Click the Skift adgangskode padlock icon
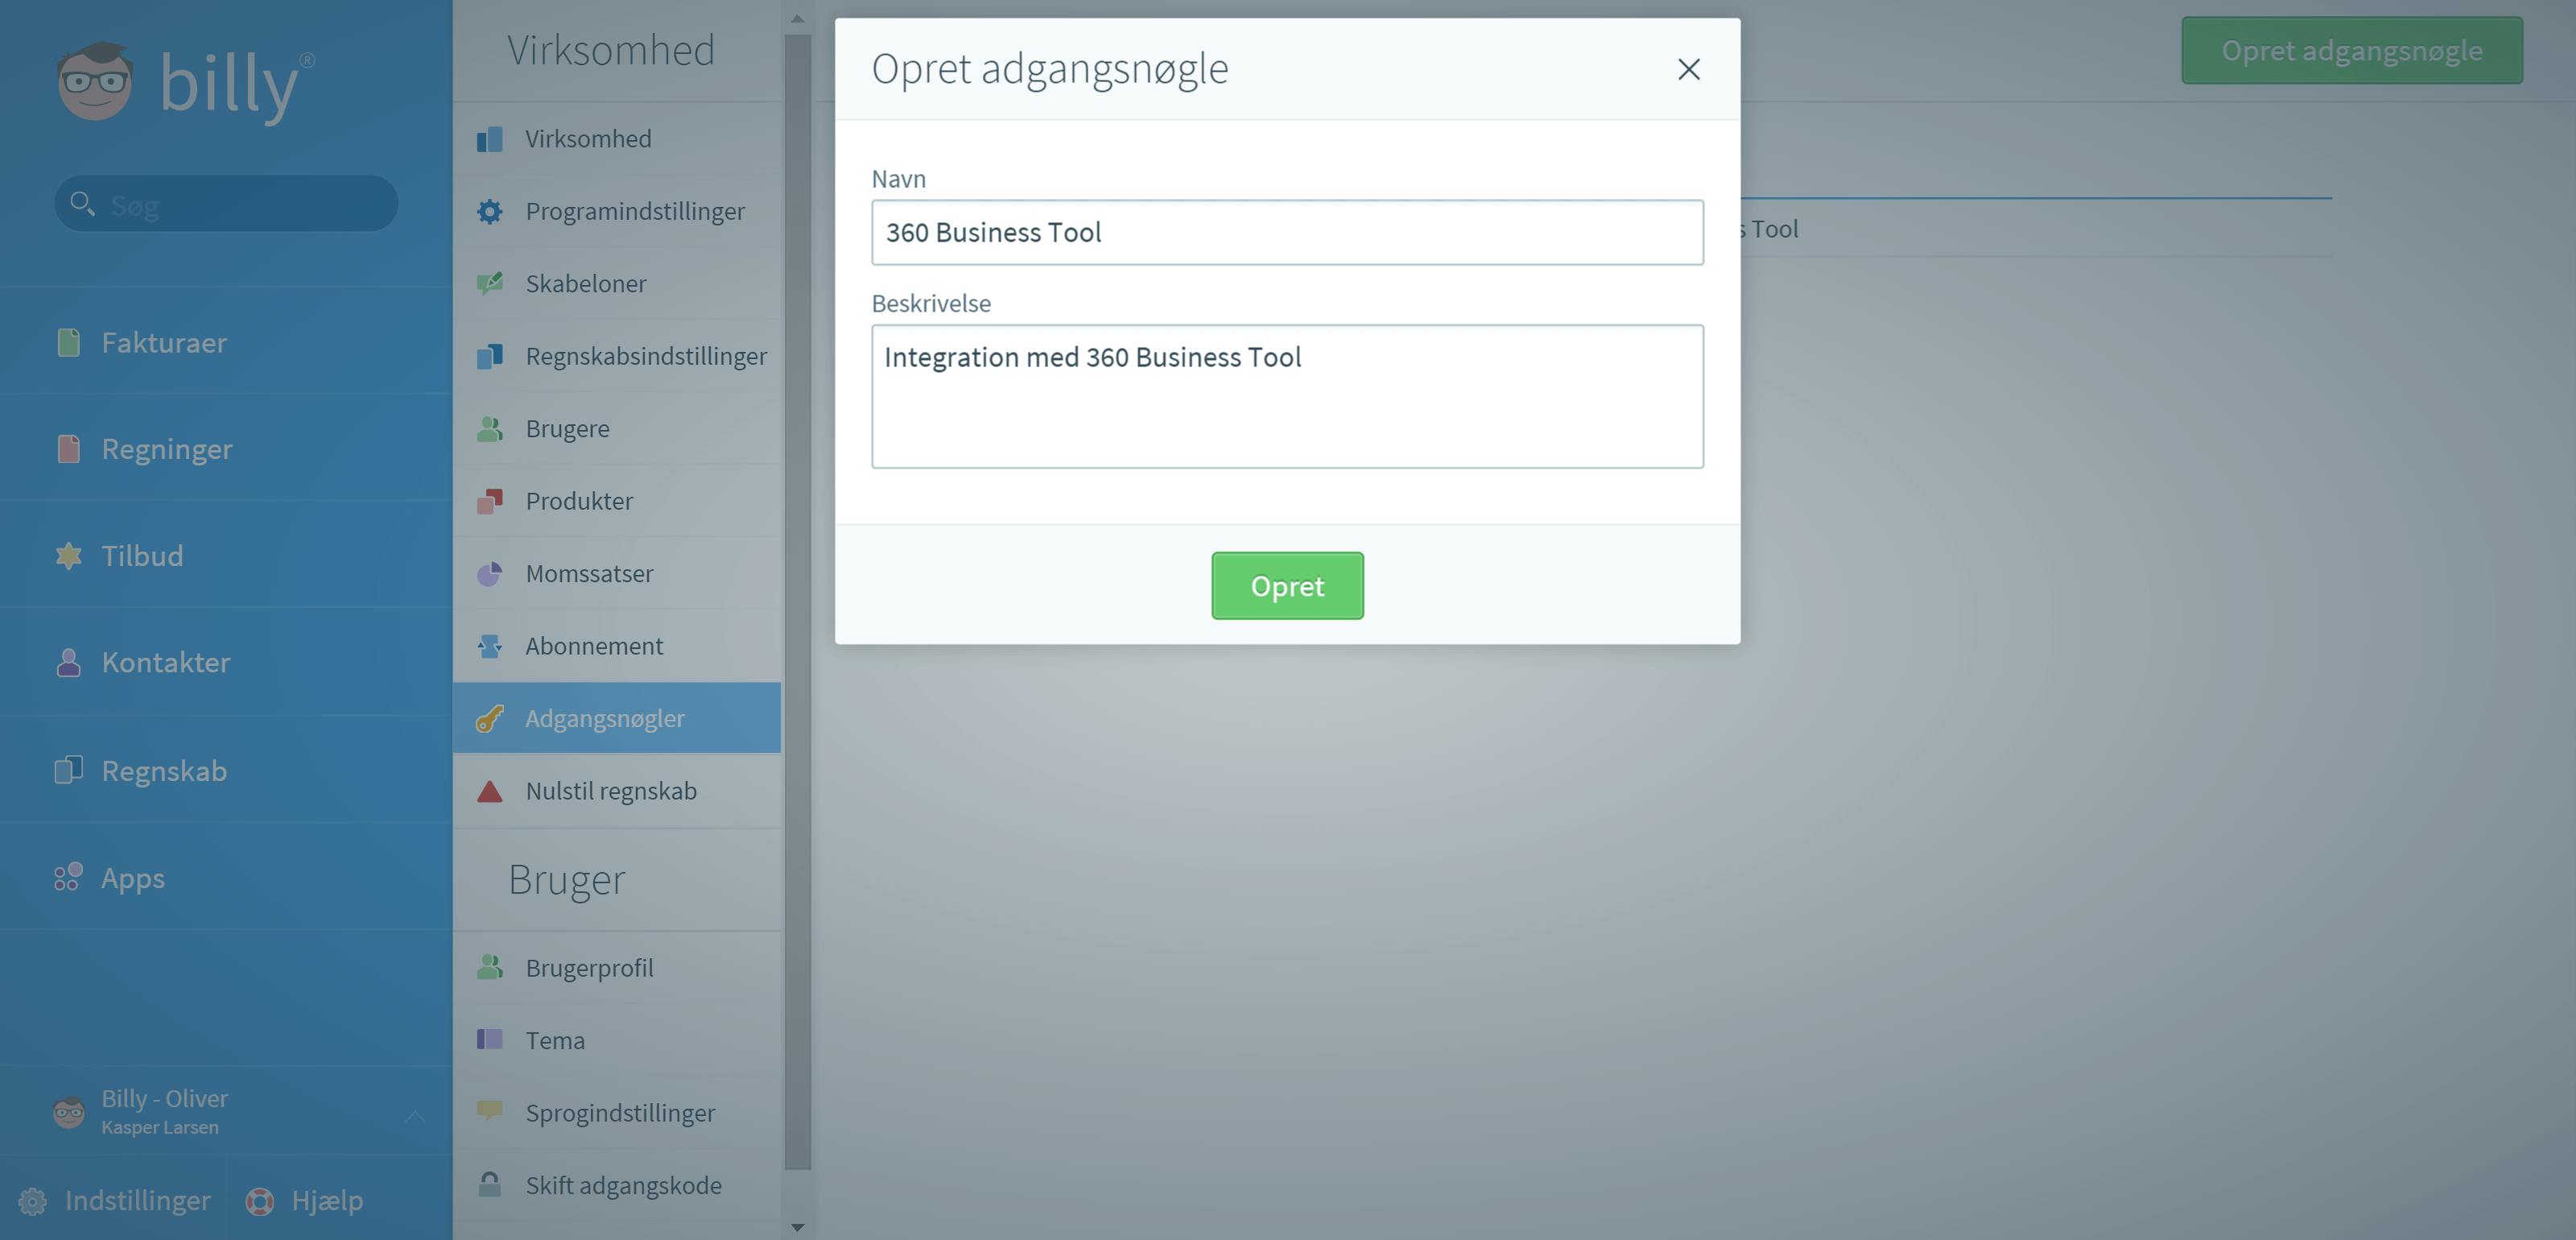Viewport: 2576px width, 1240px height. [490, 1185]
